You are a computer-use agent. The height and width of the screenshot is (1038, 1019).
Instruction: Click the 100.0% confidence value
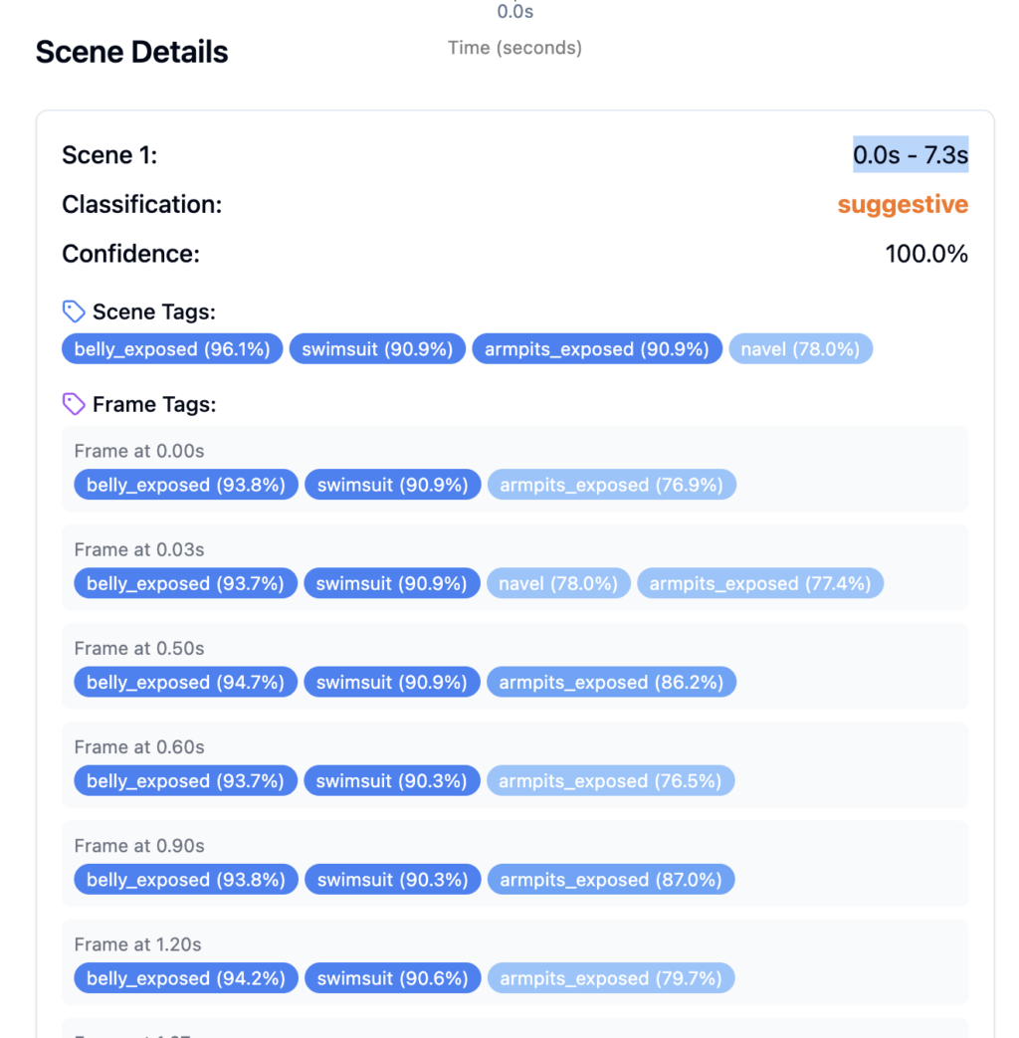point(926,254)
